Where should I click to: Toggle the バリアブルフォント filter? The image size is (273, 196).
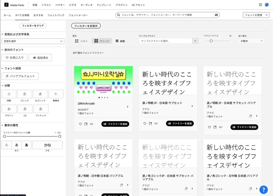coord(20,76)
